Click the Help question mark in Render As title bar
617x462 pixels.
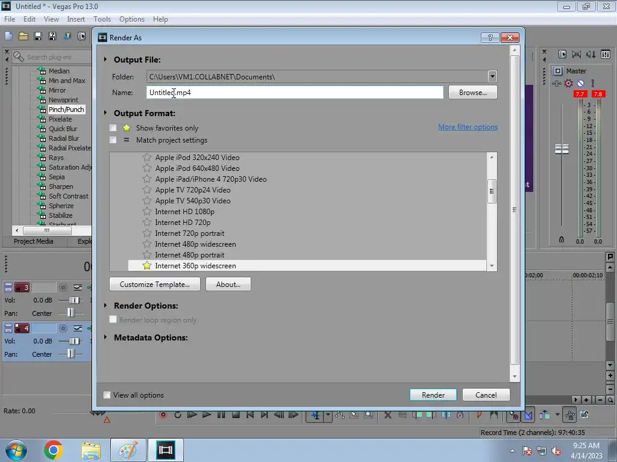[490, 37]
